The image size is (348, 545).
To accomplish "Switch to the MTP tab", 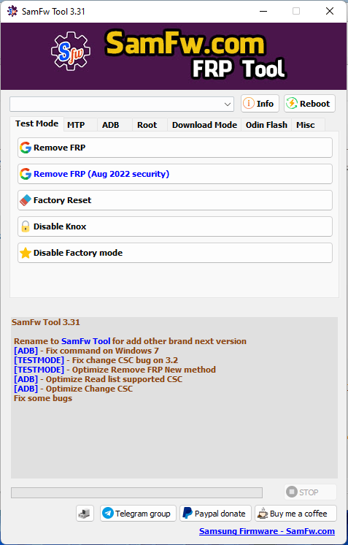I will [x=80, y=125].
